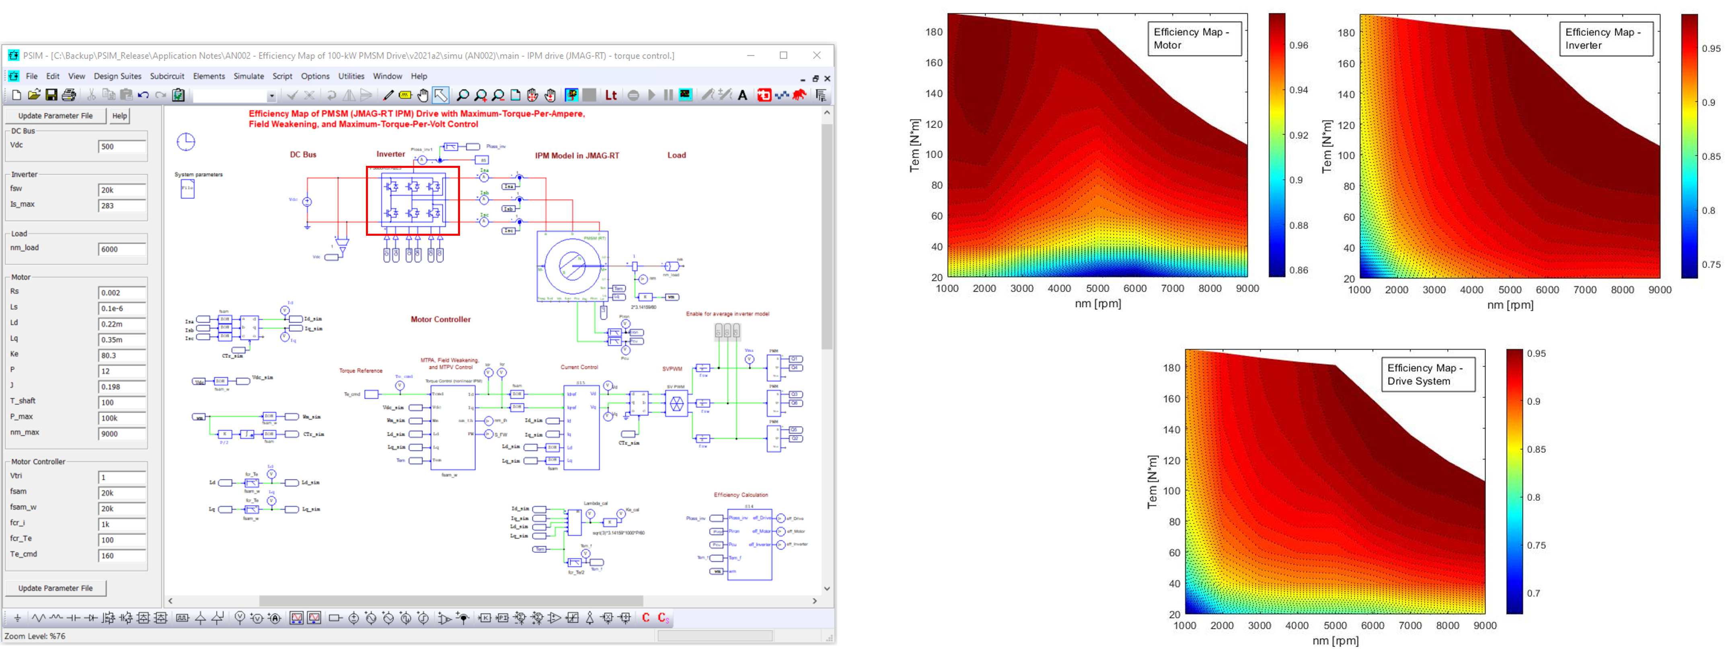Viewport: 1730px width, 653px height.
Task: Click the Ke motor parameter field
Action: click(122, 356)
